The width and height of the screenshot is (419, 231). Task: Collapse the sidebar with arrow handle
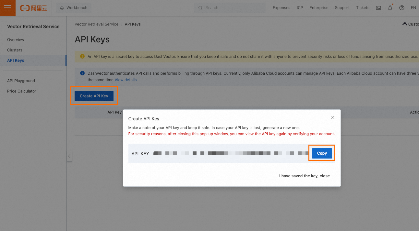[69, 156]
